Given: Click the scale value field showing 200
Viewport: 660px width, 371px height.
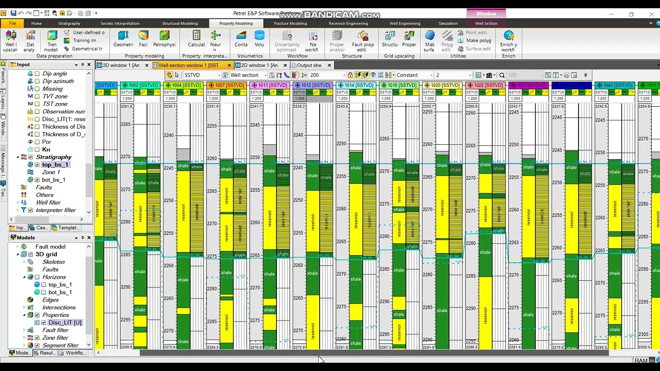Looking at the screenshot, I should (x=326, y=75).
